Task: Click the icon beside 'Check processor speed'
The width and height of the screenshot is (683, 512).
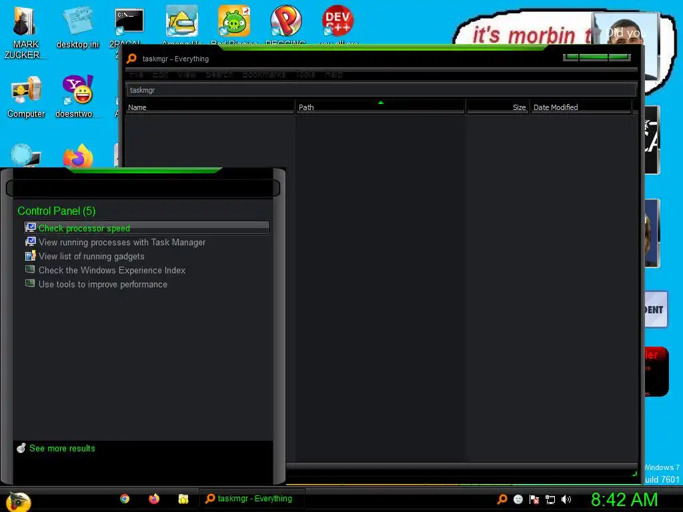Action: click(x=31, y=227)
